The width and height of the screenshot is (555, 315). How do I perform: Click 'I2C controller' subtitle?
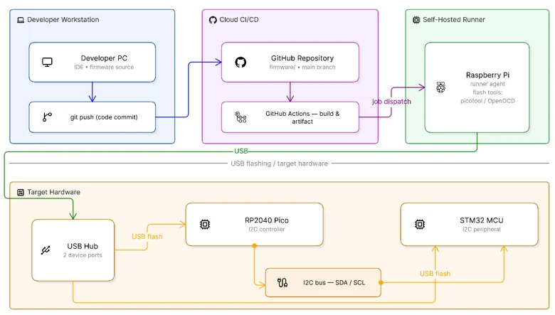pyautogui.click(x=267, y=230)
